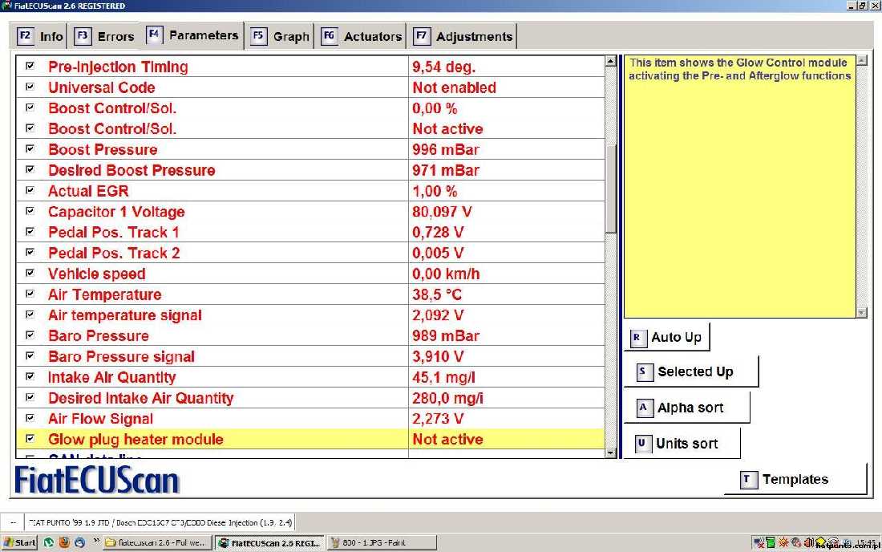Select Boost Control/Sol. Not active row
Viewport: 882px width, 552px height.
310,129
